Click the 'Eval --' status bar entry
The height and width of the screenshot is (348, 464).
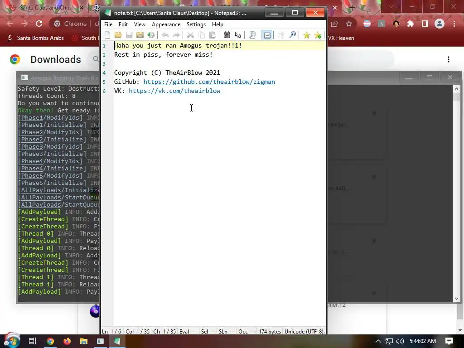coord(188,331)
